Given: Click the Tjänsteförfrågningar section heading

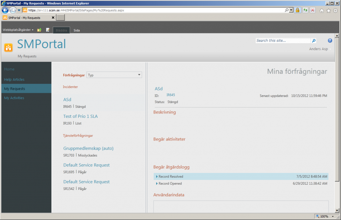Looking at the screenshot, I should point(78,136).
